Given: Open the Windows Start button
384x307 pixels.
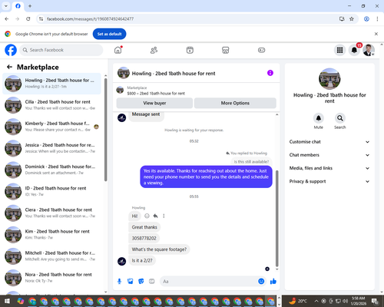Looking at the screenshot, I should tap(7, 301).
